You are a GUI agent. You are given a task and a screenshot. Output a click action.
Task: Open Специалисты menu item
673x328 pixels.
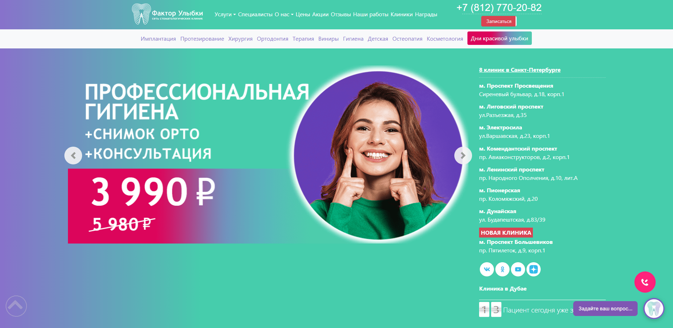tap(255, 14)
